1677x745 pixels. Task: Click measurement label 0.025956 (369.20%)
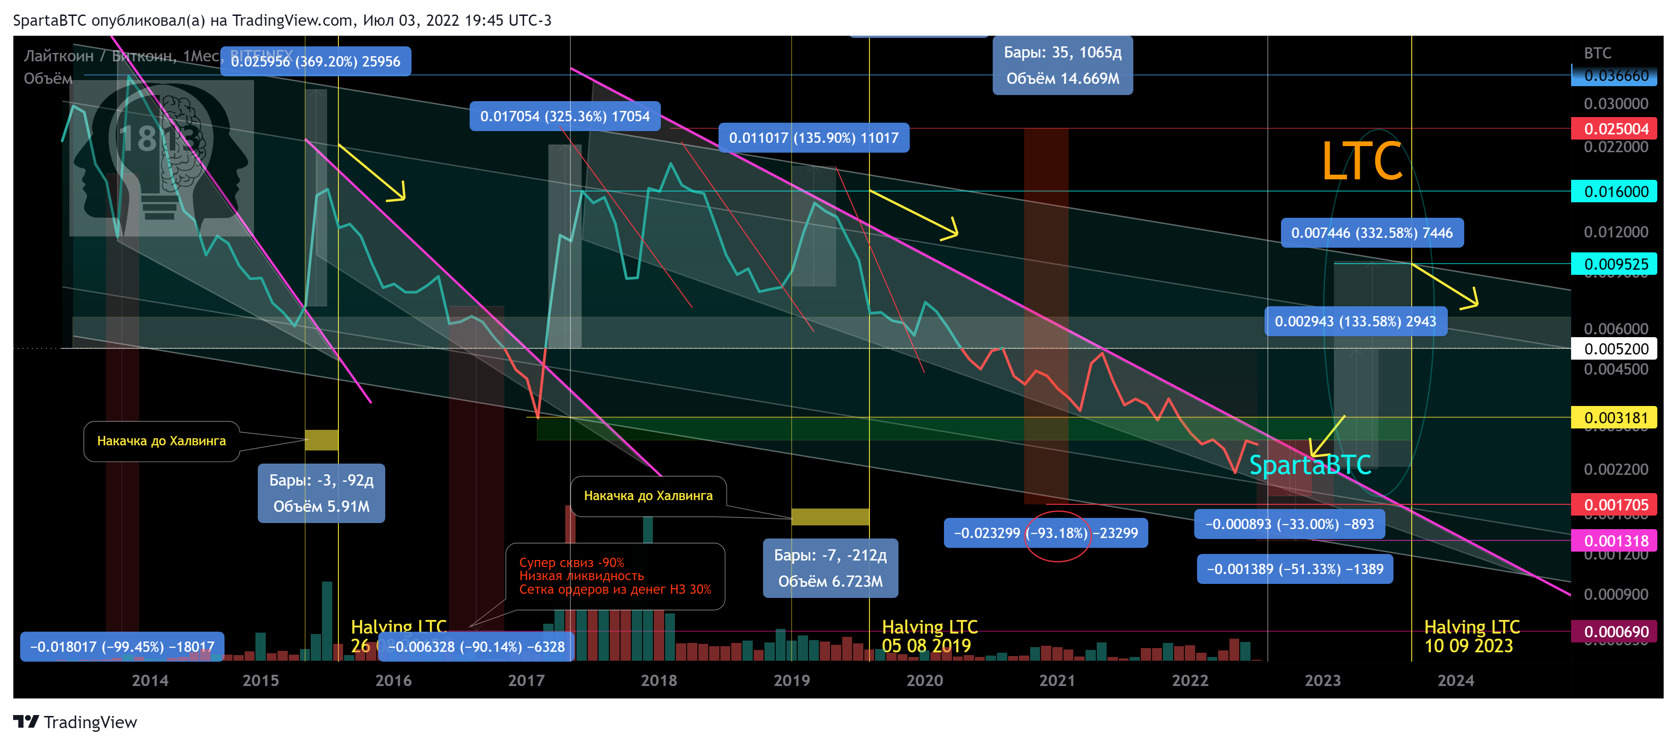point(316,62)
